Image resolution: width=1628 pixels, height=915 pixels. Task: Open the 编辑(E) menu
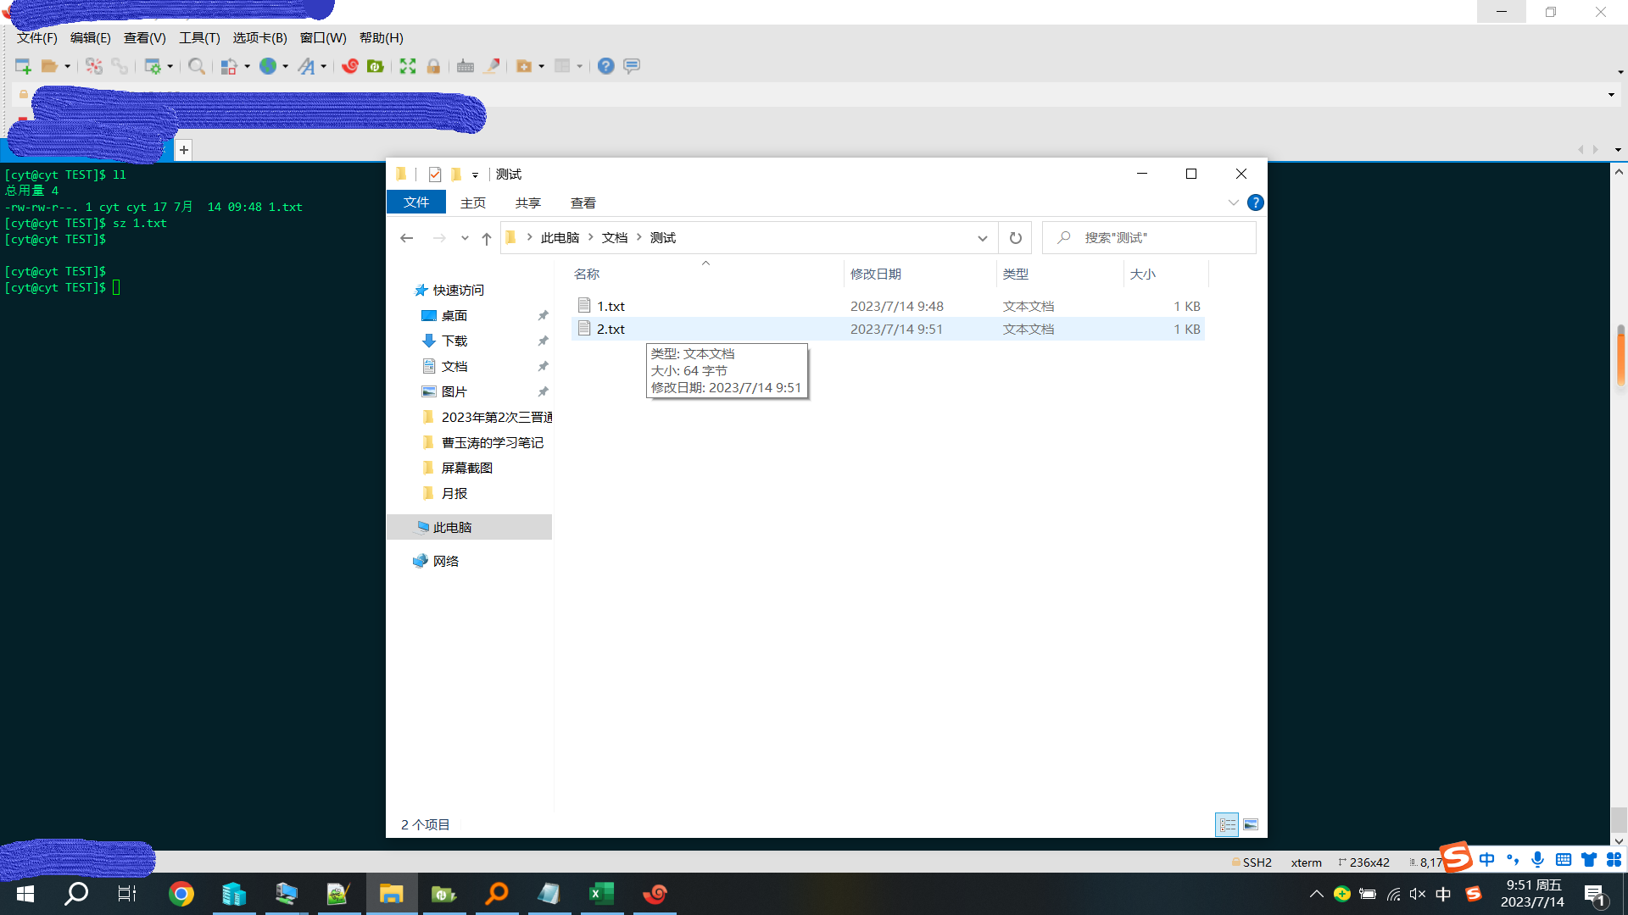point(91,38)
